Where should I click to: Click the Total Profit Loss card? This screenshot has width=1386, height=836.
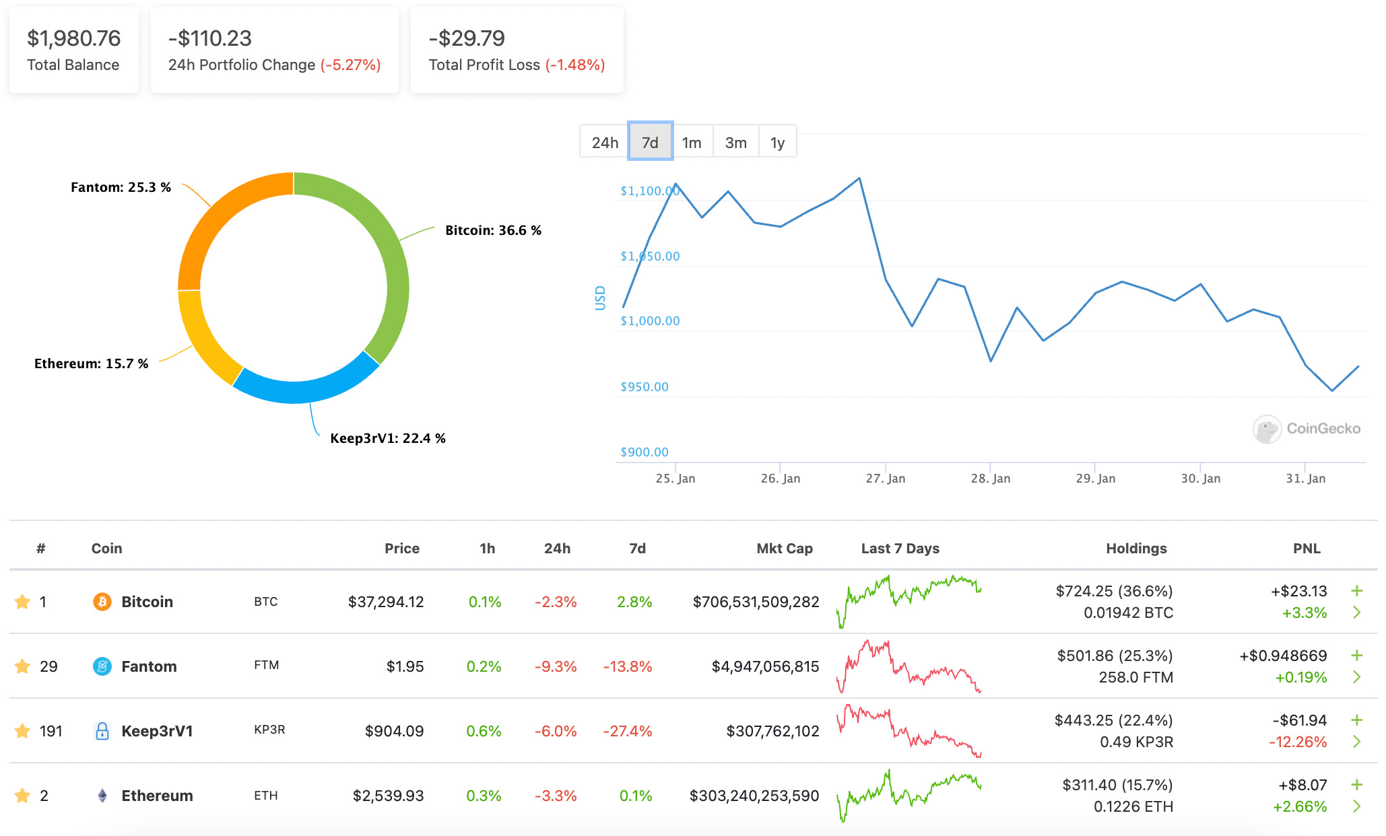click(x=517, y=50)
